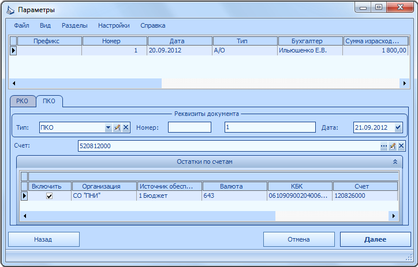418x267 pixels.
Task: Click the Дата column header
Action: [x=180, y=41]
